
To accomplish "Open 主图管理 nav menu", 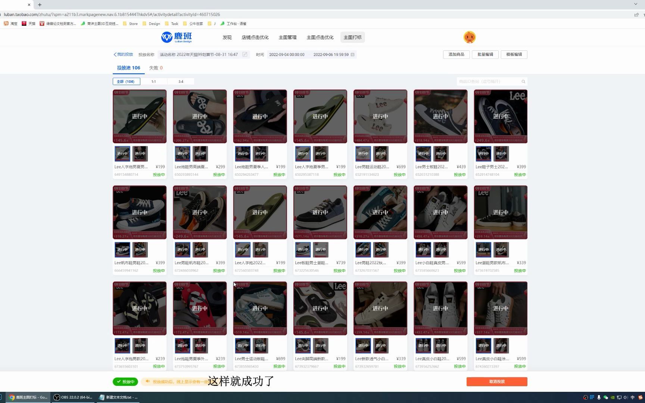I will tap(287, 37).
